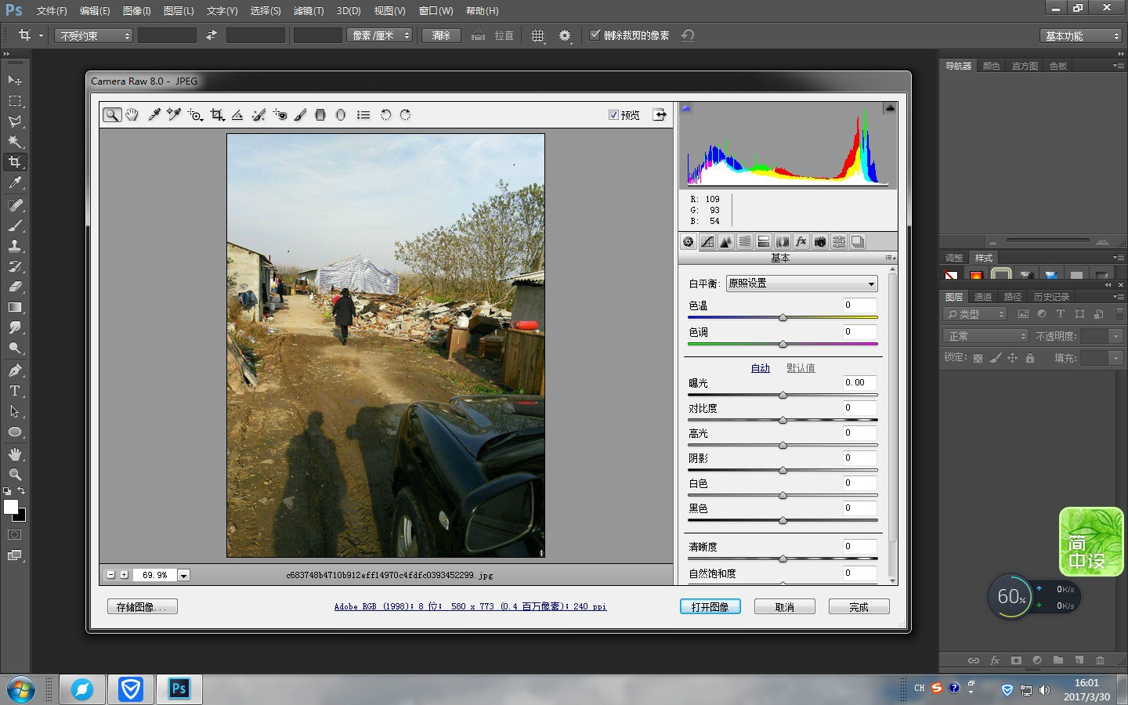This screenshot has width=1128, height=705.
Task: Open Camera Raw preferences list icon
Action: tap(363, 115)
